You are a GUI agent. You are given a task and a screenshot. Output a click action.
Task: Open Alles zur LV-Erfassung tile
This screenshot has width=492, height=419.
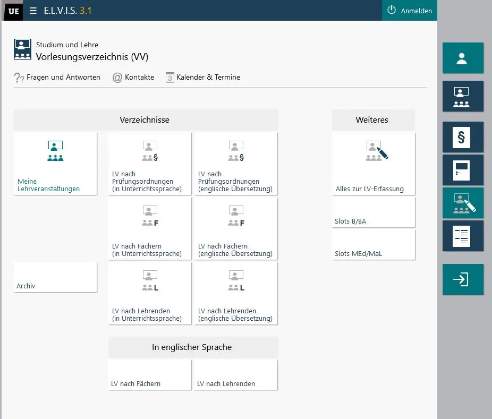coord(374,164)
